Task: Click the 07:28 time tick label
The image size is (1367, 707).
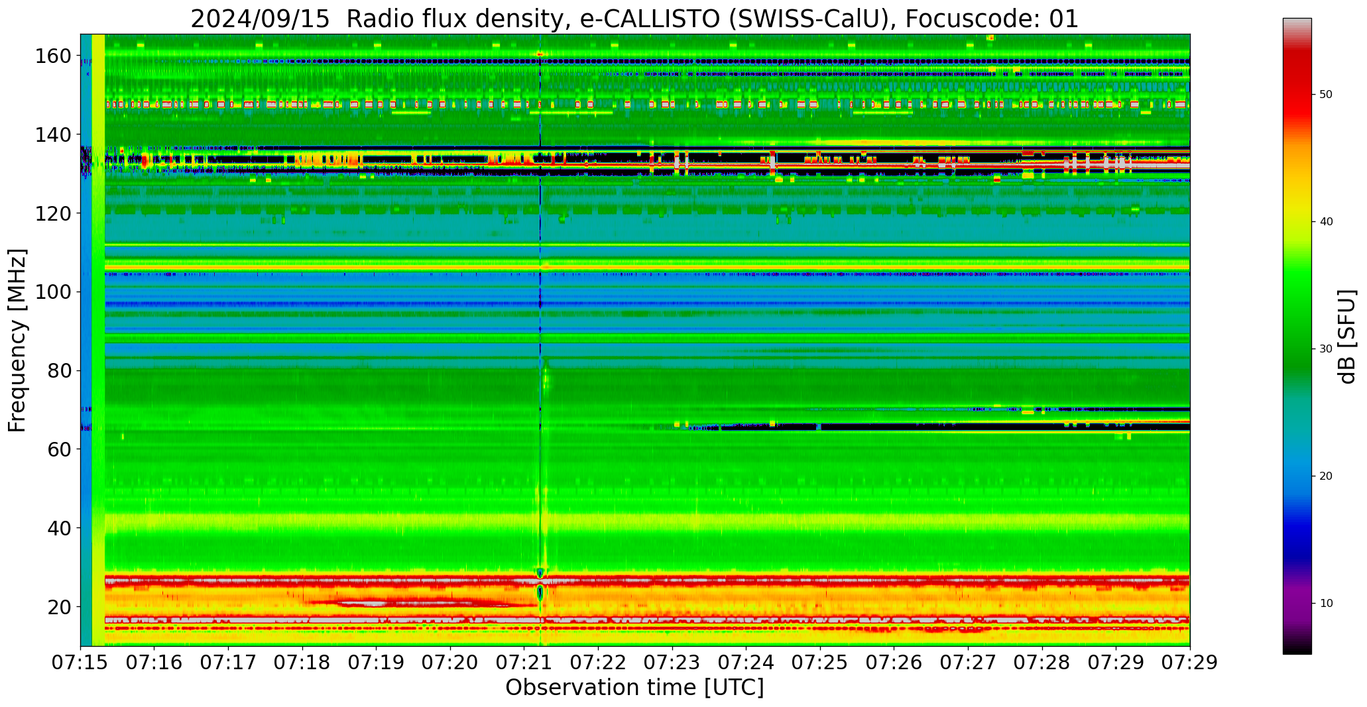Action: 1042,662
